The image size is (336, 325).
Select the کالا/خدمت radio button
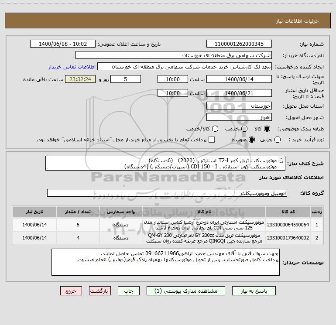(x=215, y=129)
